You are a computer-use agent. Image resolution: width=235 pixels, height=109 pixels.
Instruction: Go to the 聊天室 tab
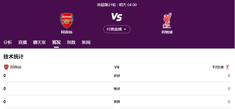click(39, 42)
